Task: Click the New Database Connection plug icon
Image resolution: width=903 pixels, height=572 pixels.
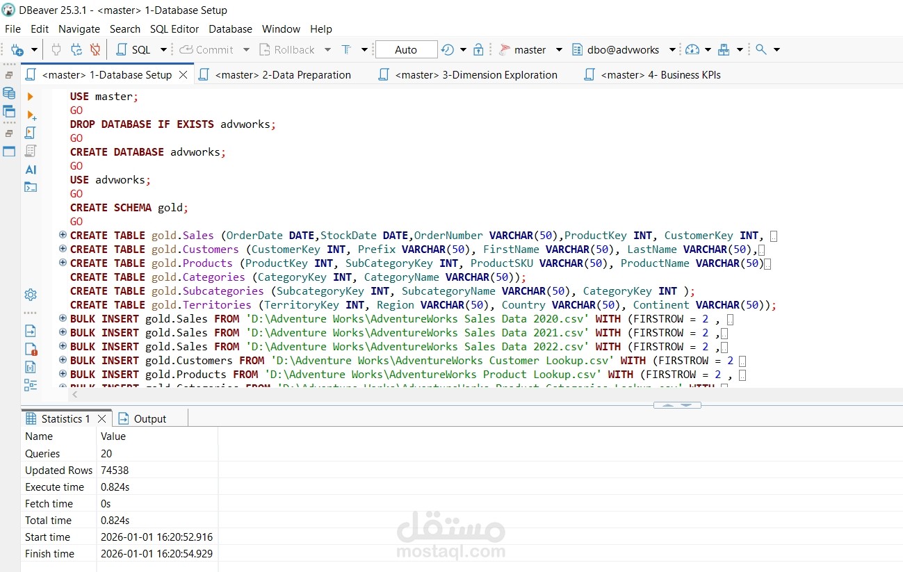Action: pyautogui.click(x=17, y=49)
